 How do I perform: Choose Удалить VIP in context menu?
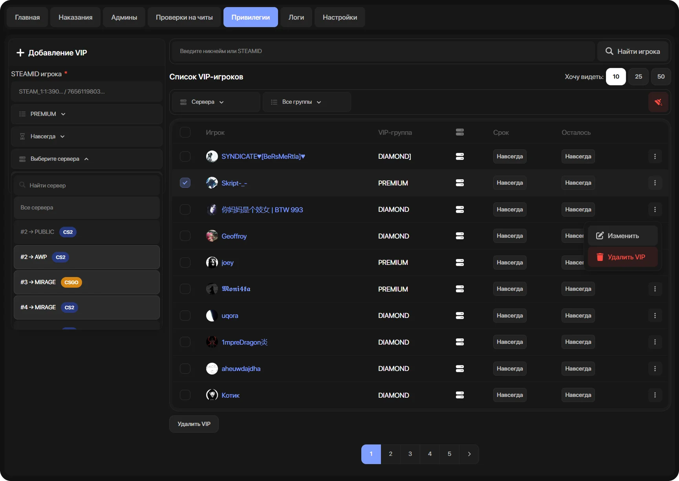point(623,257)
